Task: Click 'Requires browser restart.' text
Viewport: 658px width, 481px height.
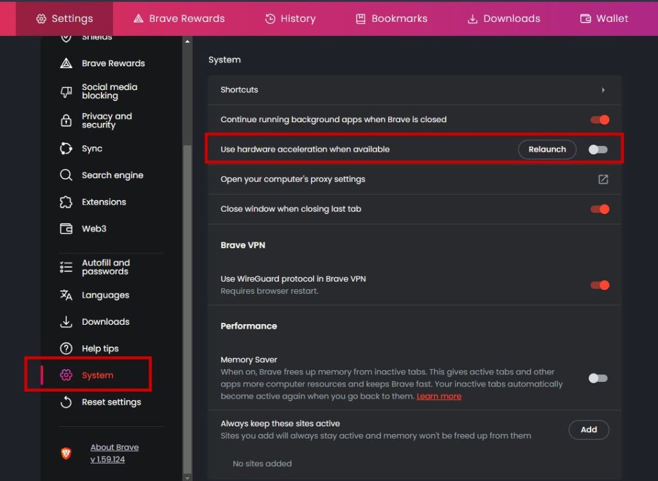Action: click(269, 291)
